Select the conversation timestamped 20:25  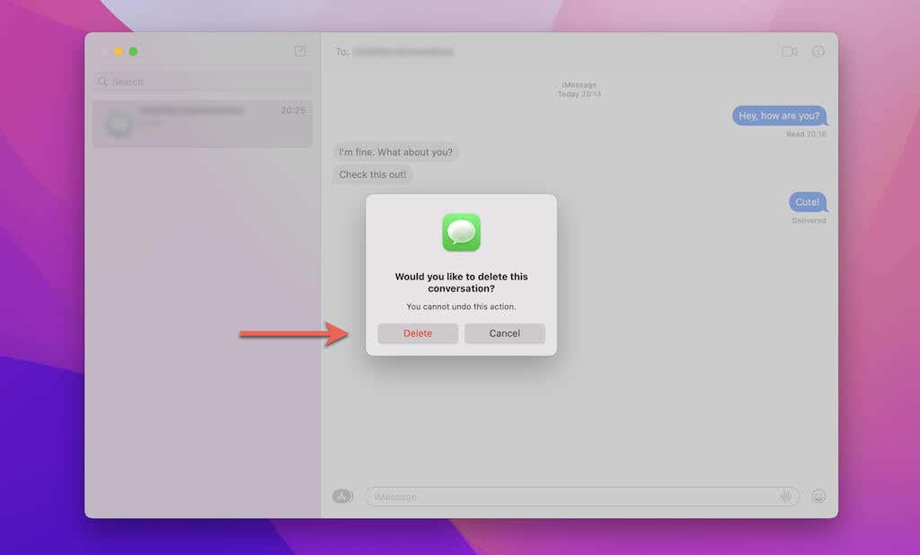[x=202, y=123]
